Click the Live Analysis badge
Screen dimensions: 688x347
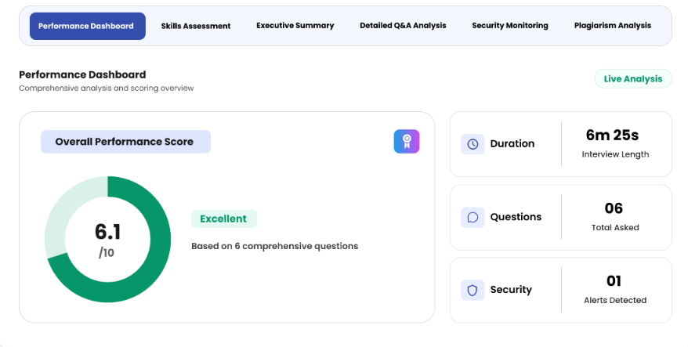pyautogui.click(x=632, y=79)
